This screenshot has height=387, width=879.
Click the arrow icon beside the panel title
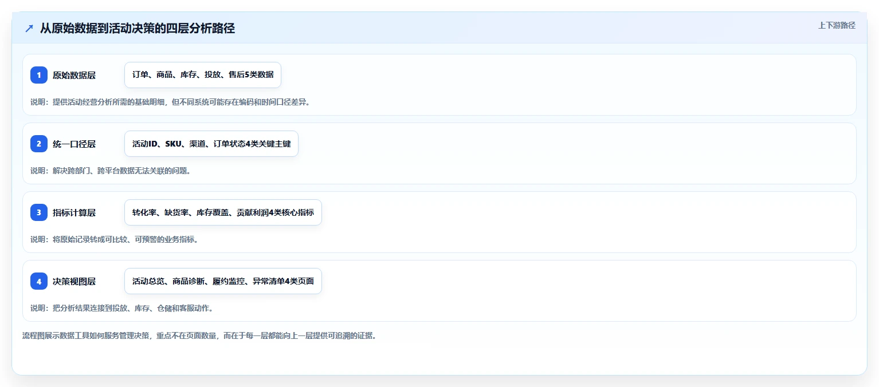[x=29, y=28]
